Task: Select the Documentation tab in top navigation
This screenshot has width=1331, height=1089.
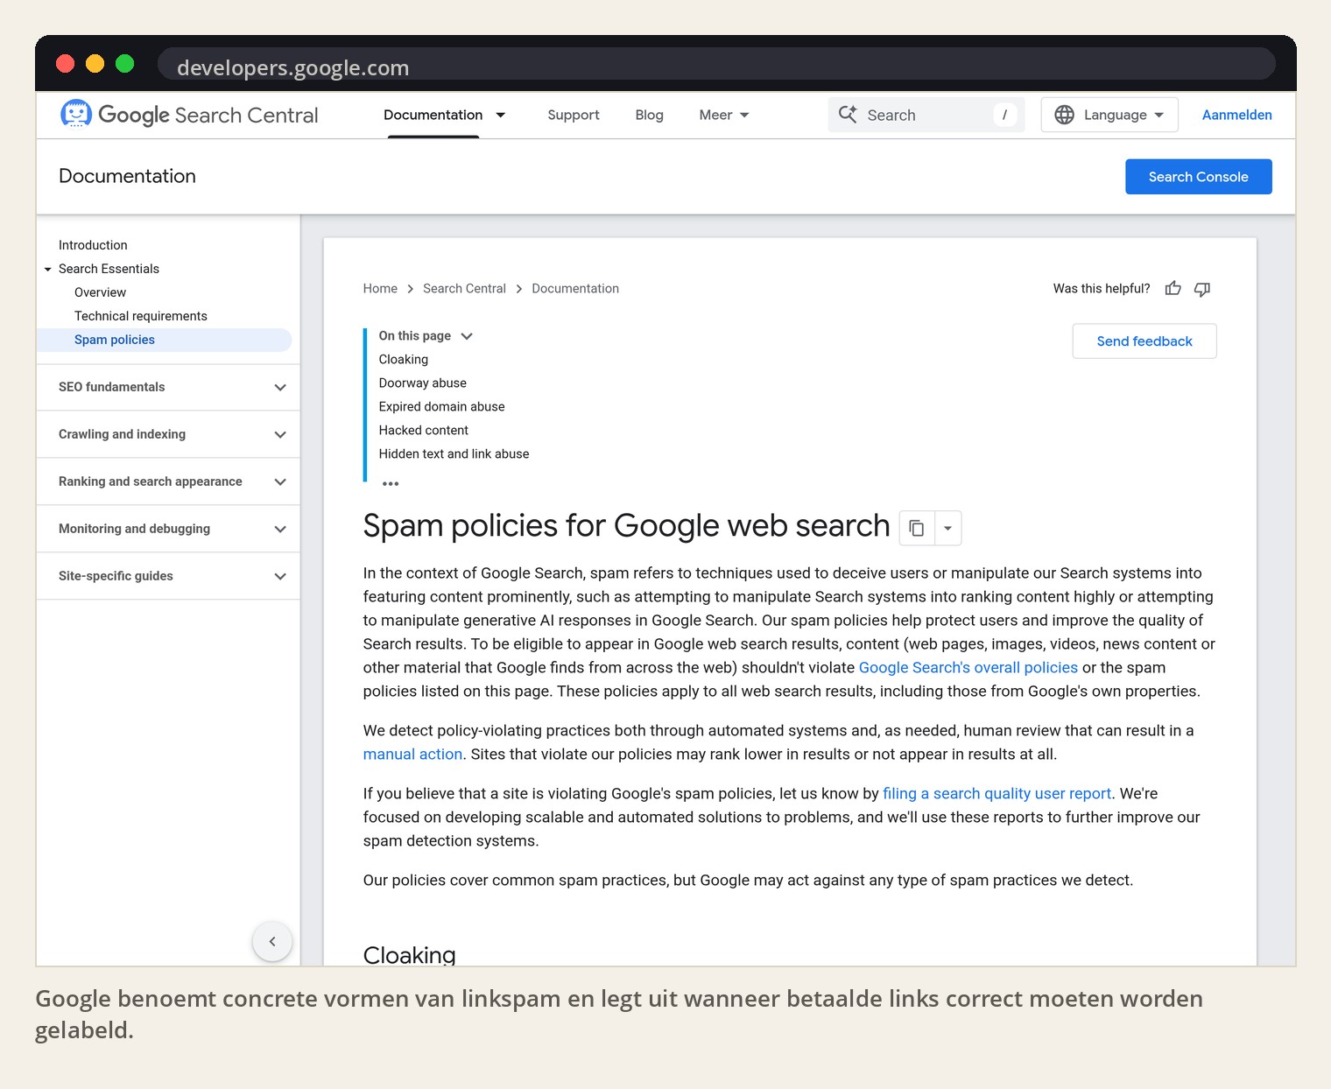Action: [x=433, y=115]
